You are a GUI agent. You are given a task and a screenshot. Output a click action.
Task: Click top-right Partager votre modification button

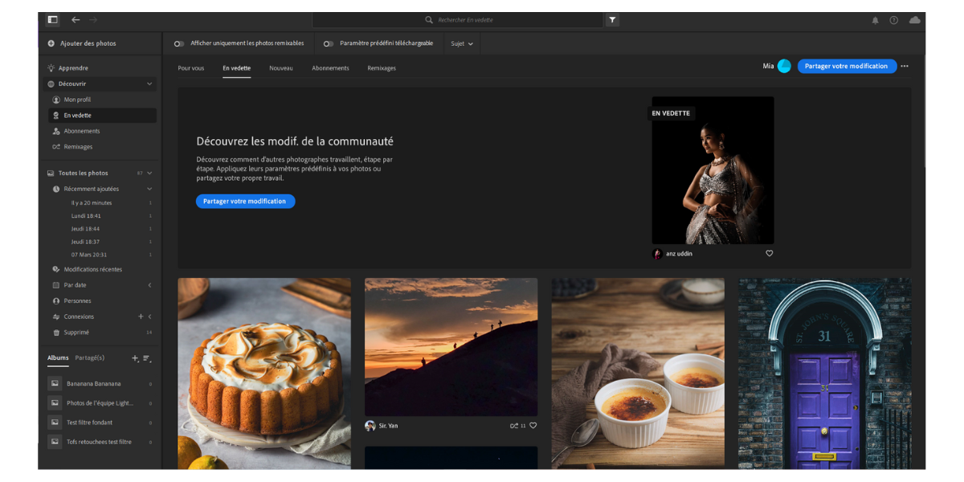(x=846, y=66)
